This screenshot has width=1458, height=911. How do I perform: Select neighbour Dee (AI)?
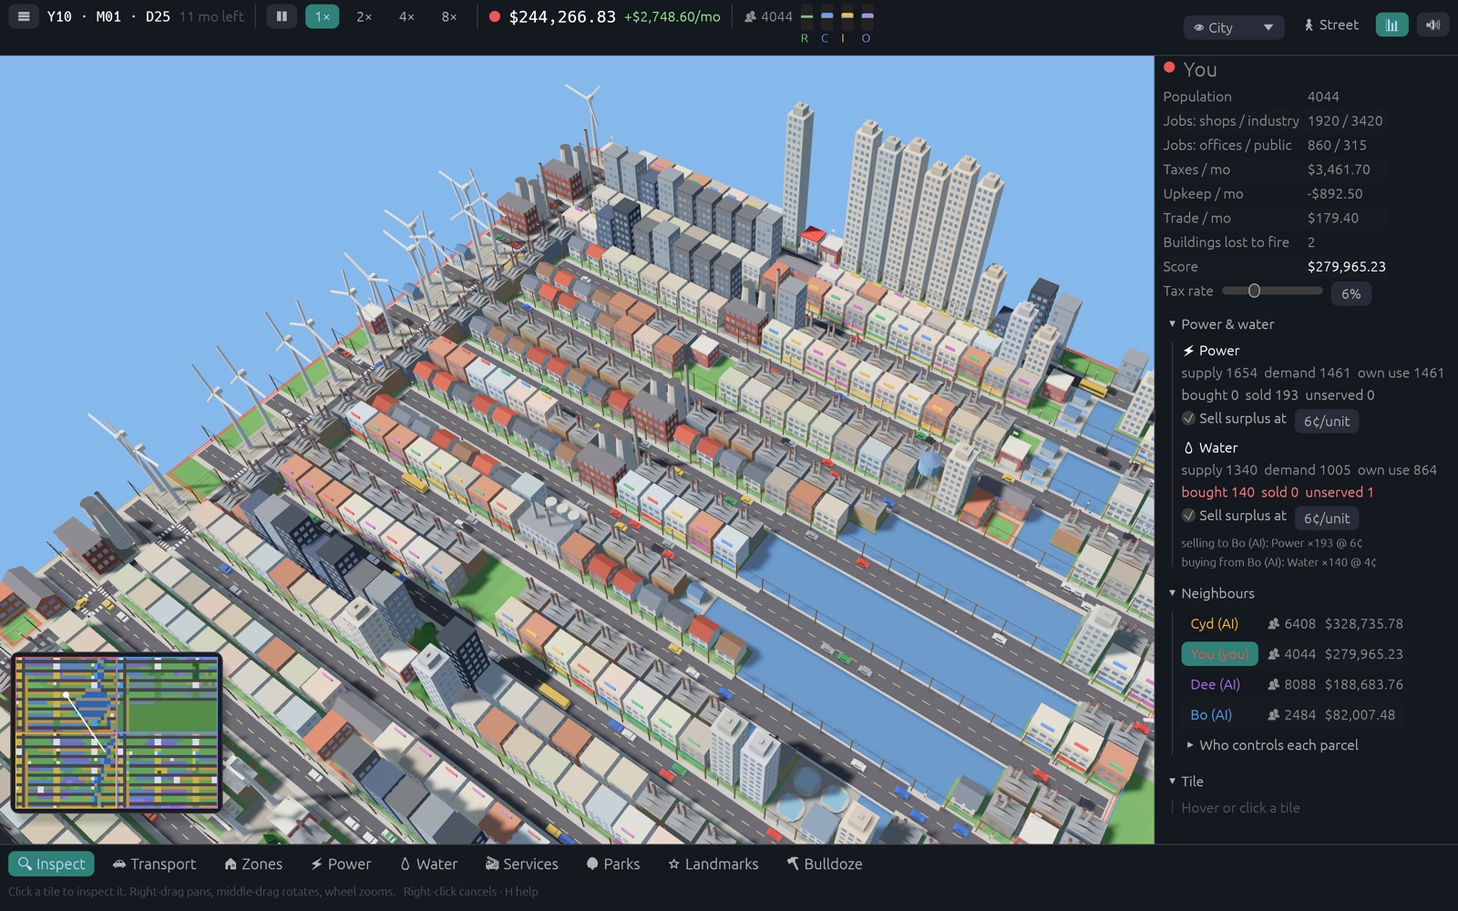[x=1215, y=684]
